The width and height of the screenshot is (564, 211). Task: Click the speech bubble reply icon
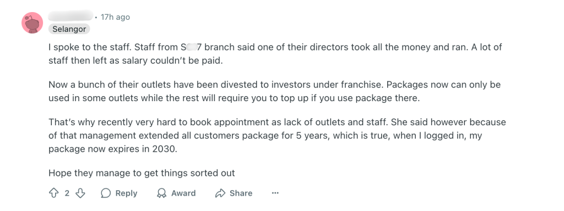(105, 193)
